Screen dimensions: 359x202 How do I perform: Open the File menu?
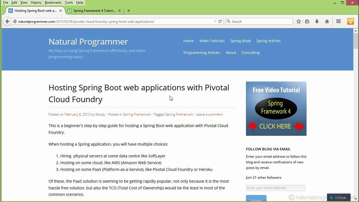[x=6, y=3]
